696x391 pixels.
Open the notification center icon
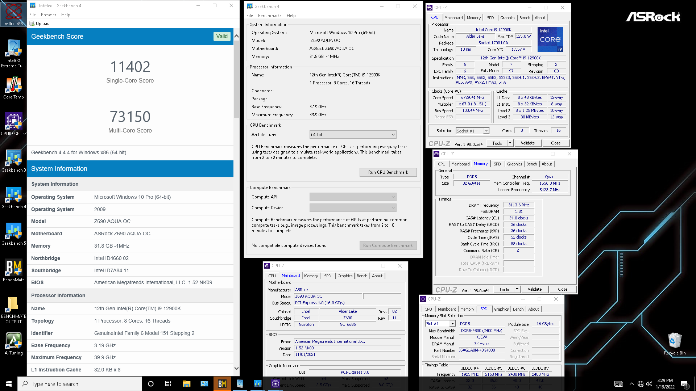684,384
